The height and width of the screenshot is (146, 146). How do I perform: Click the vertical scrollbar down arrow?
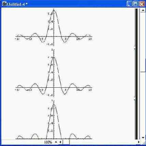pyautogui.click(x=143, y=137)
